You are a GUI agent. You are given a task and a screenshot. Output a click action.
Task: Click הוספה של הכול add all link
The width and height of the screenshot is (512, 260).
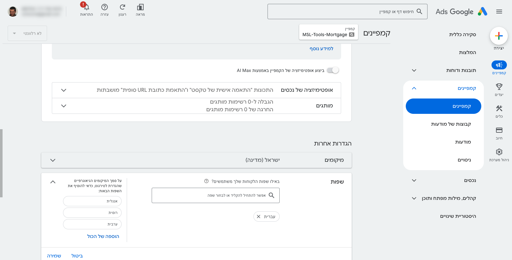click(103, 236)
